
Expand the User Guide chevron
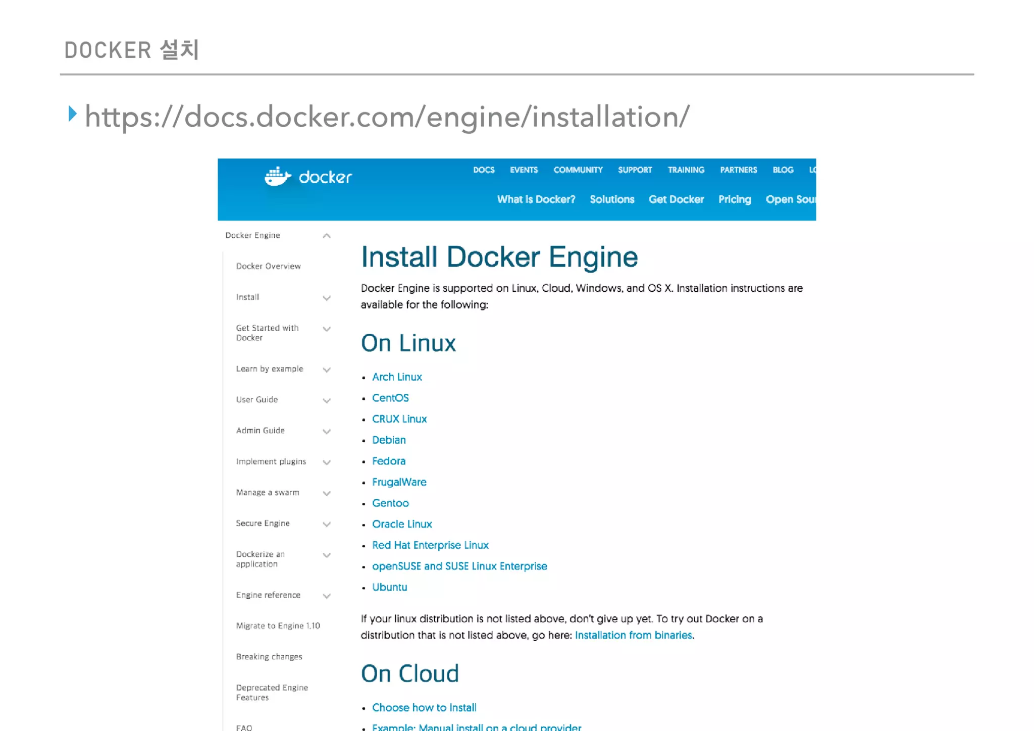327,401
